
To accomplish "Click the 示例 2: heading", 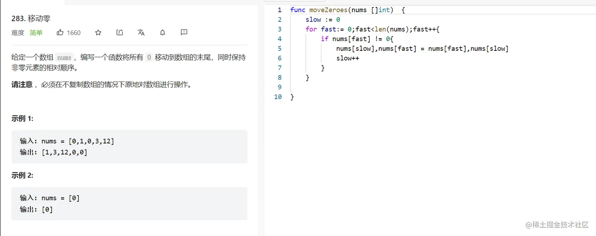I will pos(22,175).
